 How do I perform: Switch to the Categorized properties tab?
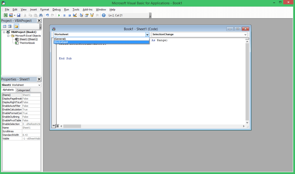tap(23, 90)
